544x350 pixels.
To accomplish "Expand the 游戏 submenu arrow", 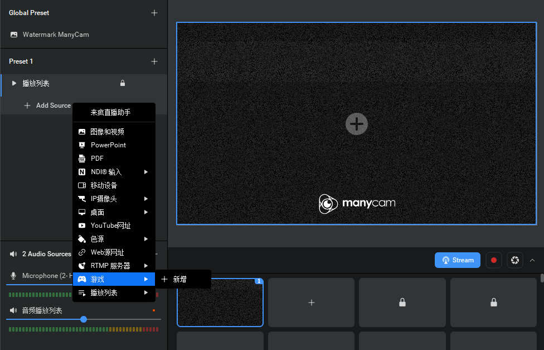I will coord(146,279).
